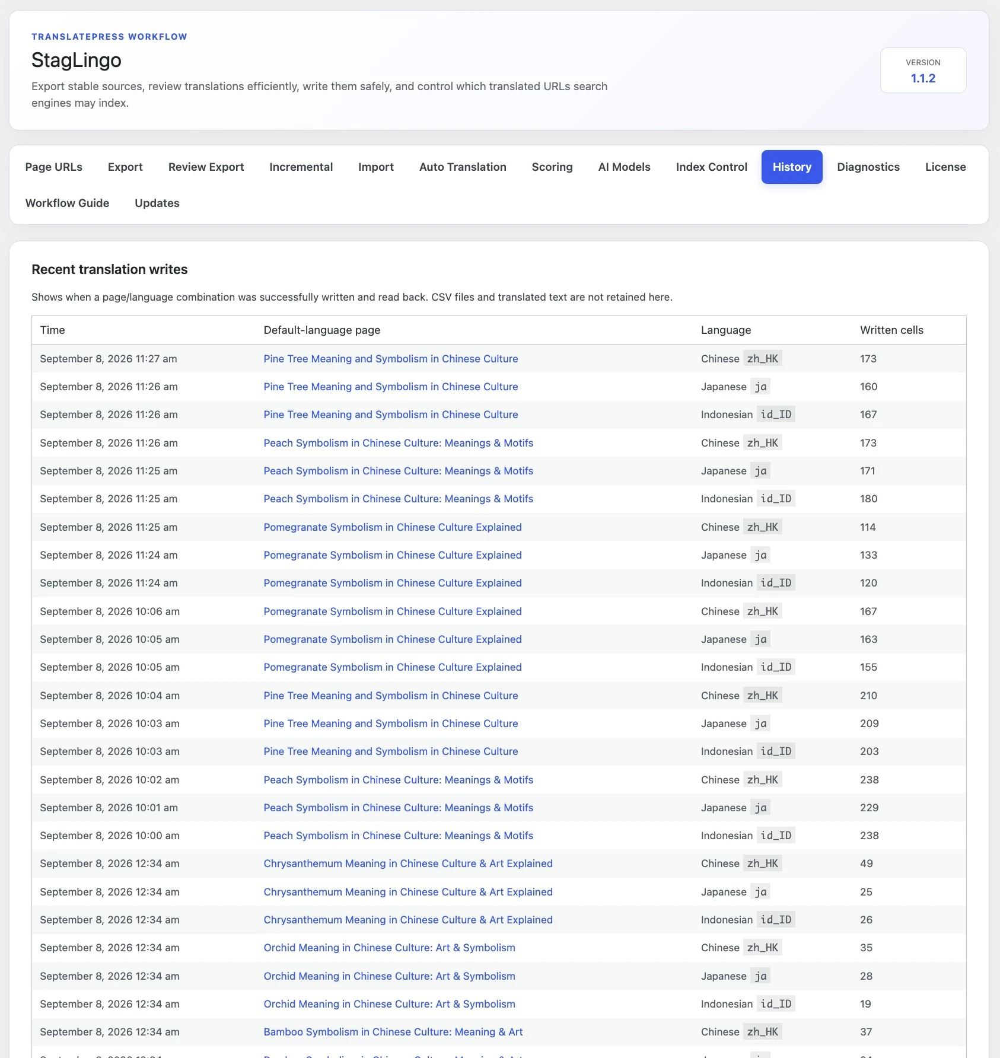Click the zh_HK code in 11:27 am row
Image resolution: width=1000 pixels, height=1058 pixels.
tap(763, 359)
